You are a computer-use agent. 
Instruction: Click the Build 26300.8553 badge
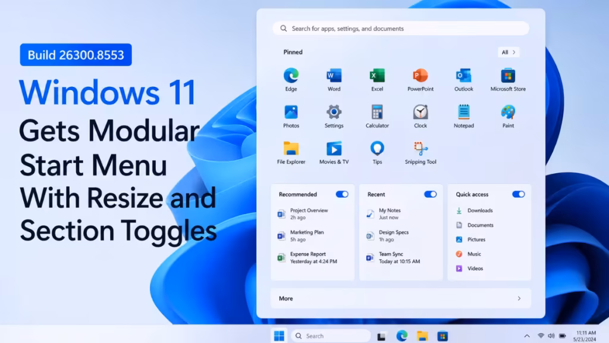click(76, 55)
